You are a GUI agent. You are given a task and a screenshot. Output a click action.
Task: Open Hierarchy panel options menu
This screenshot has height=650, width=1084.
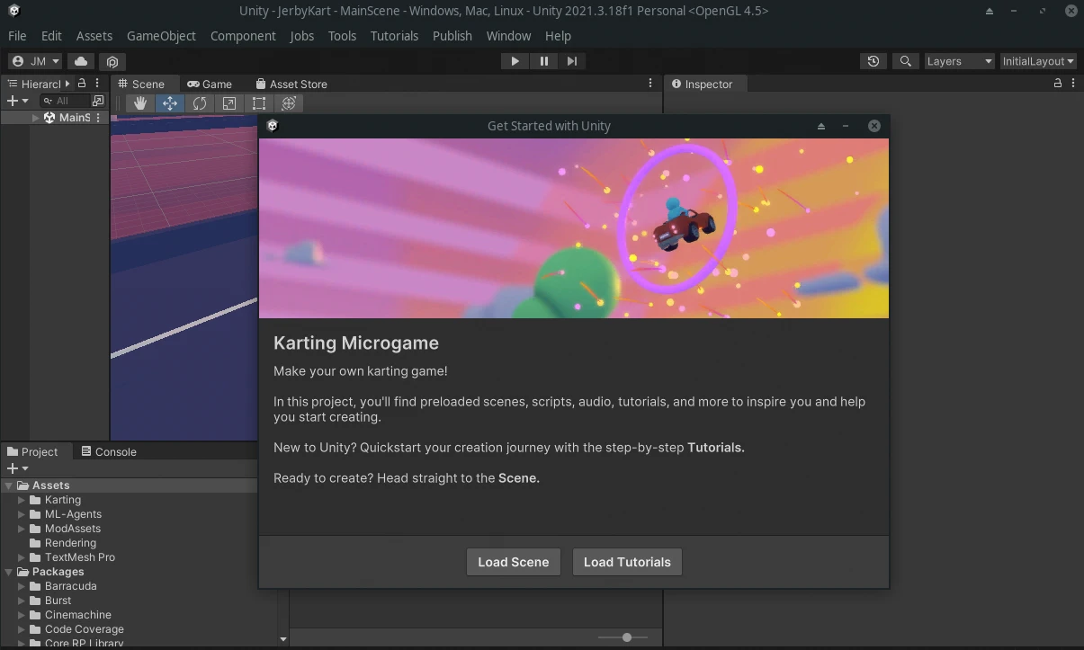coord(98,83)
